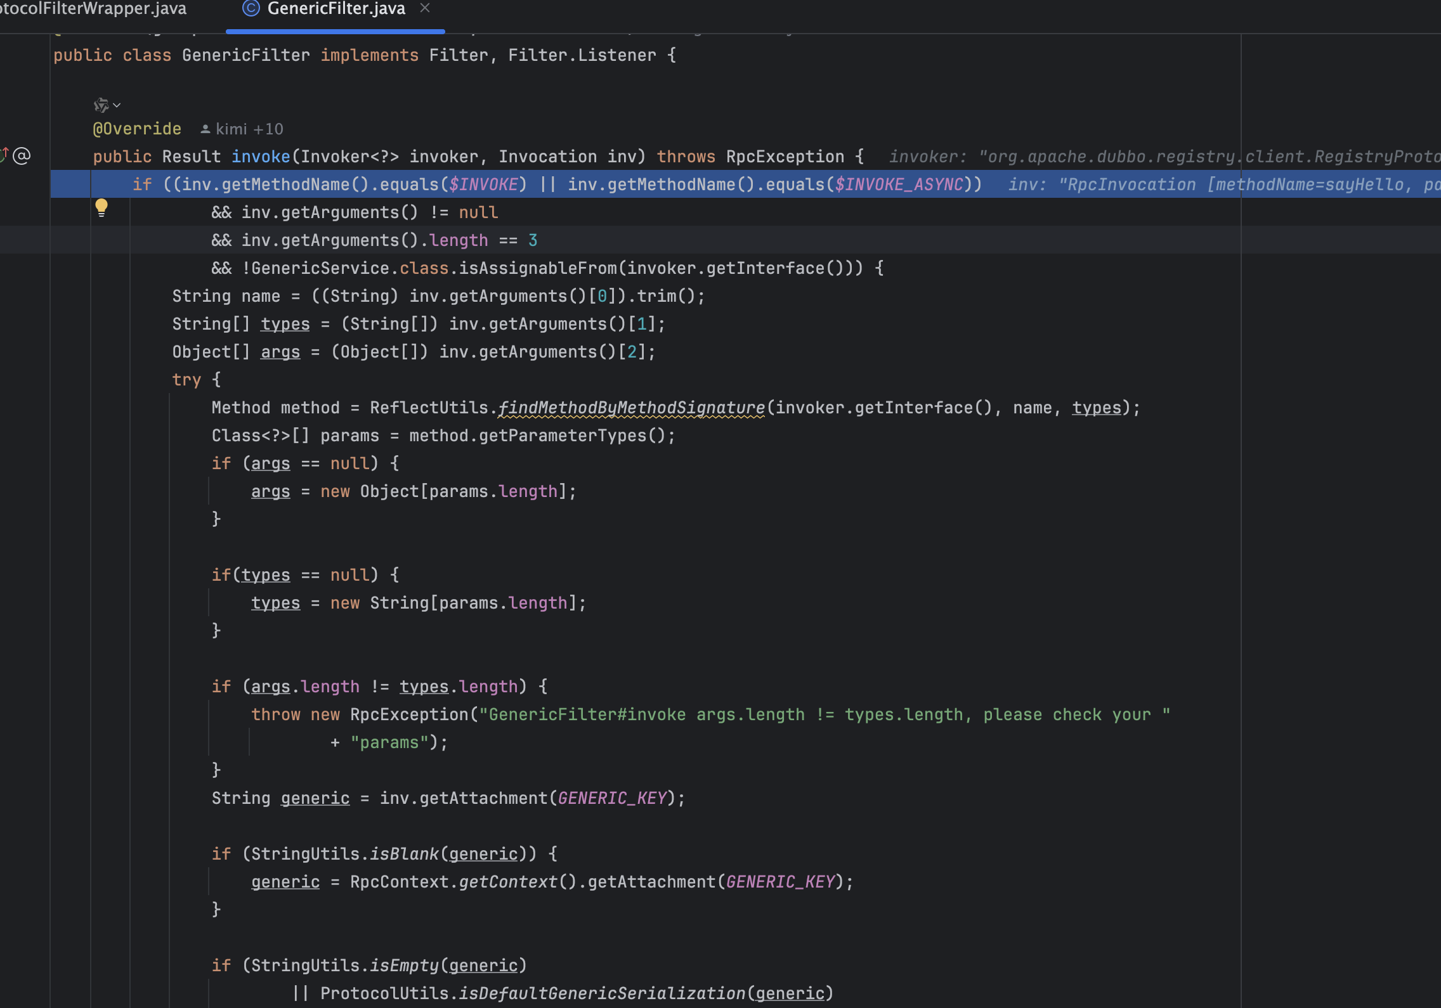Click the implements-method gutter arrow icon

click(x=4, y=155)
